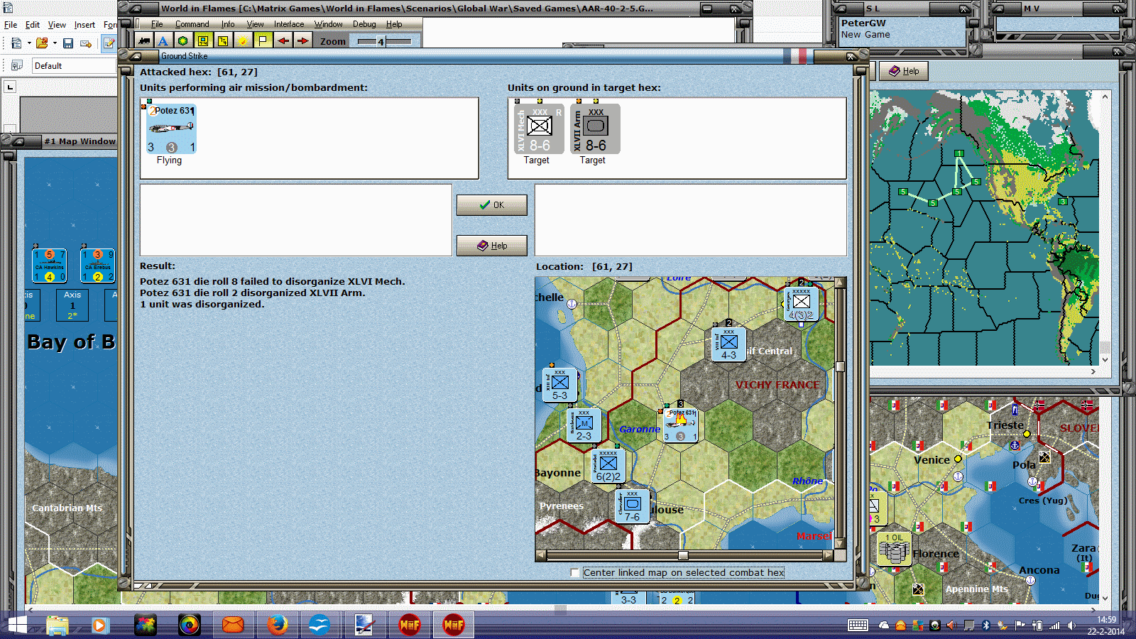Click the 4-3 infantry counter on the map
Screen dimensions: 1136x639
click(x=729, y=344)
